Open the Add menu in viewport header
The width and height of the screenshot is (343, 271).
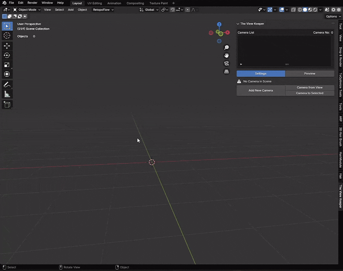click(x=71, y=9)
